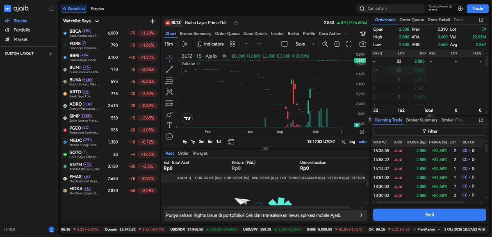Switch to the Riwayat tab
This screenshot has height=237, width=492.
(x=200, y=153)
